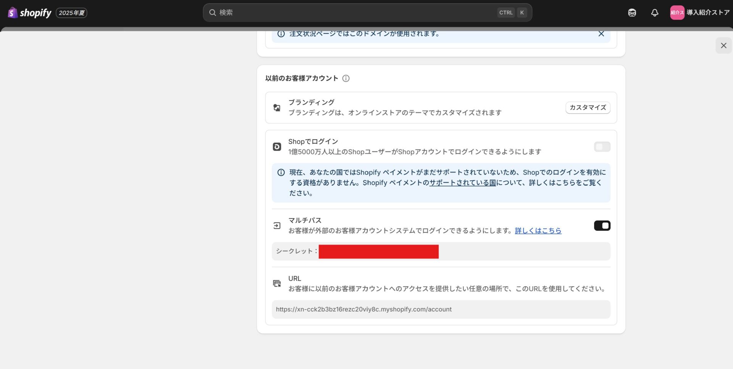Screen dimensions: 733x369
Task: Click the マルチパス login arrow icon
Action: point(277,226)
